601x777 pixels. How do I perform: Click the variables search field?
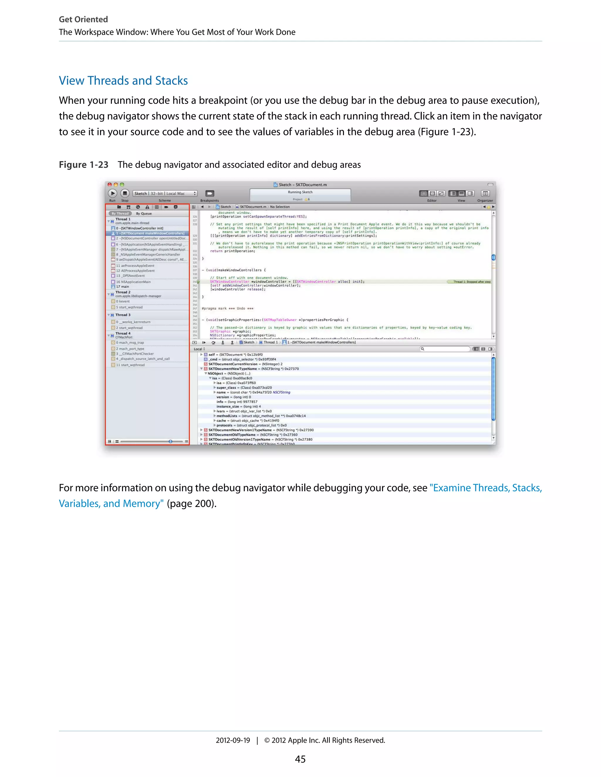[x=445, y=349]
